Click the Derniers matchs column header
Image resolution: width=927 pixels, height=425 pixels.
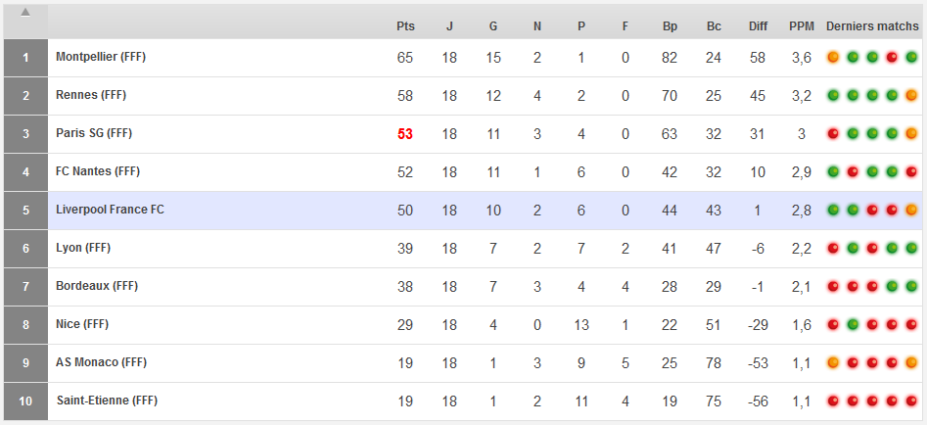coord(871,26)
